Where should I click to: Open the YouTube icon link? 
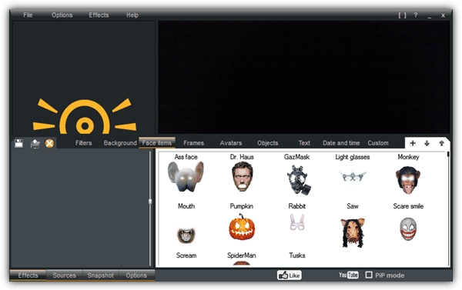tap(348, 275)
